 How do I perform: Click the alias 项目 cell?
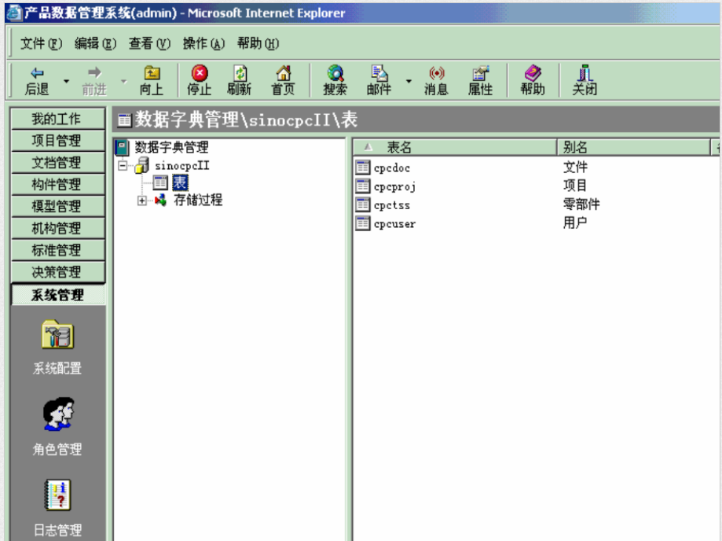pyautogui.click(x=576, y=186)
